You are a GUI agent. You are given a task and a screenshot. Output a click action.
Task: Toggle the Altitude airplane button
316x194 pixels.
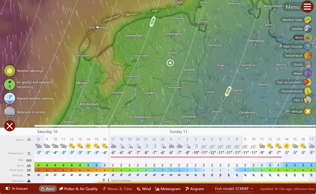[x=308, y=111]
